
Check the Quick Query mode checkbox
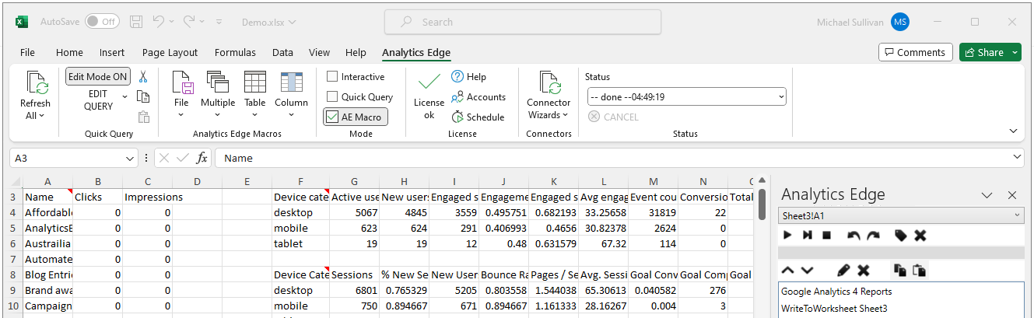click(x=333, y=96)
